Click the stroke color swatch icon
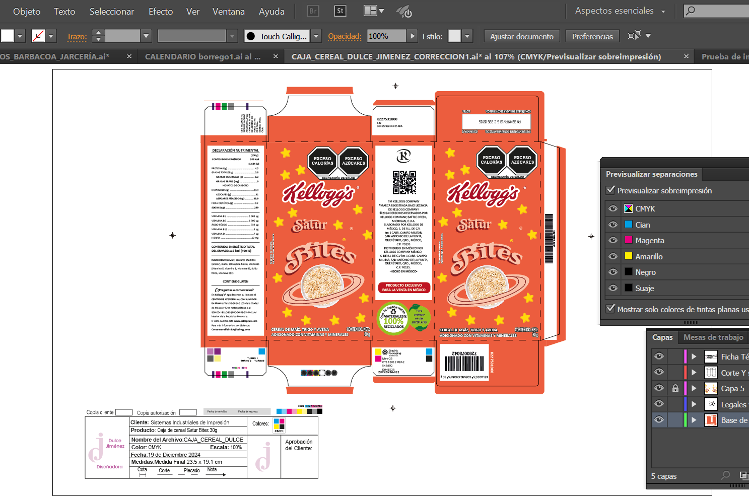749x499 pixels. tap(38, 36)
